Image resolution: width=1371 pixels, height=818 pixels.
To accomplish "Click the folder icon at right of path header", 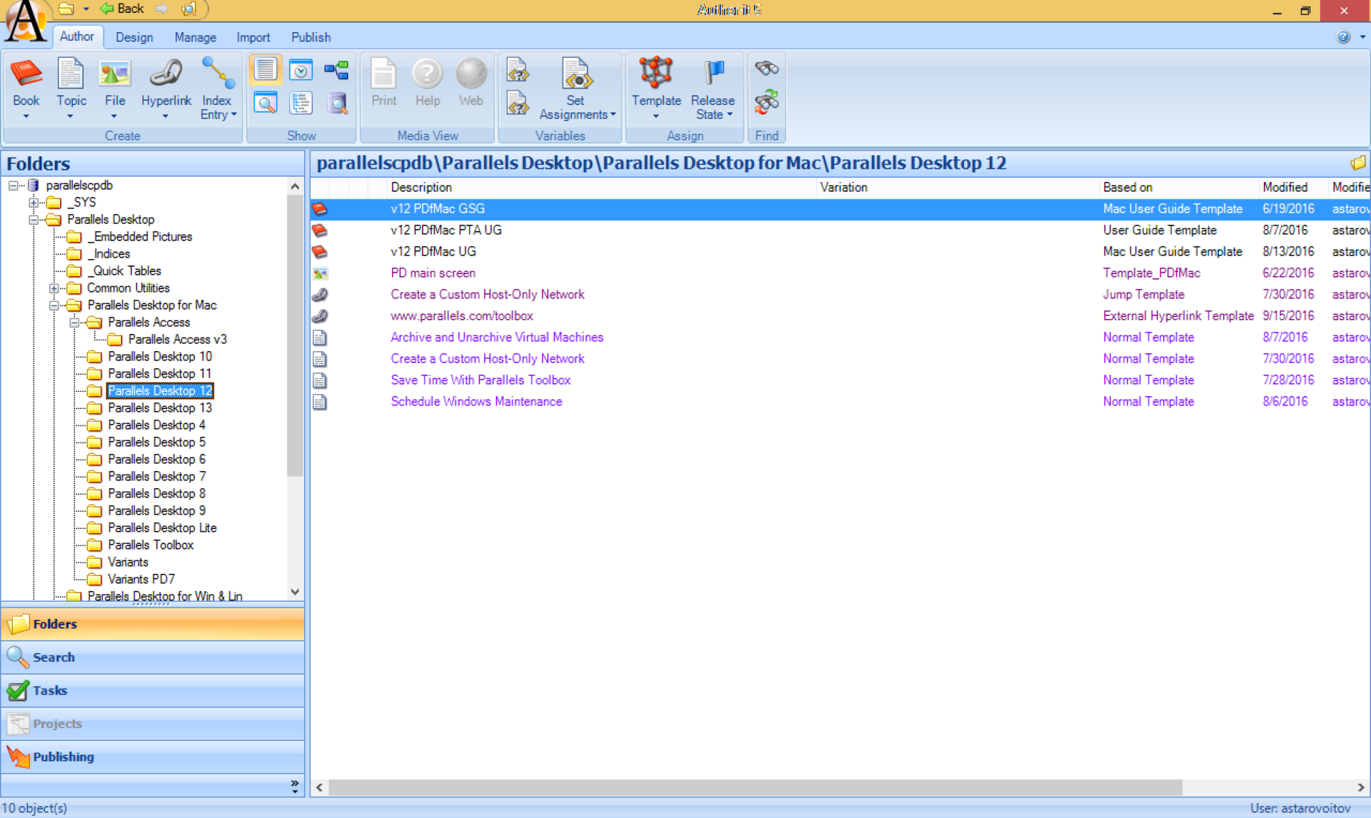I will [1358, 163].
